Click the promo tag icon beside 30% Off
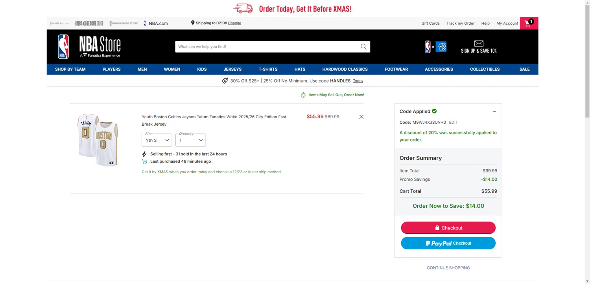The image size is (590, 284). (225, 81)
